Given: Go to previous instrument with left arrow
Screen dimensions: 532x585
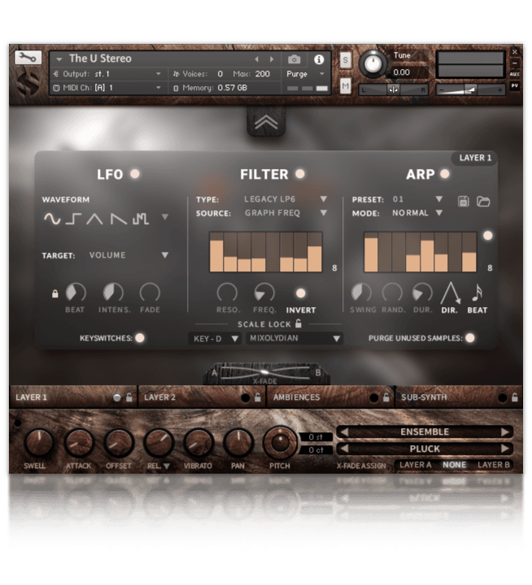Looking at the screenshot, I should [256, 59].
